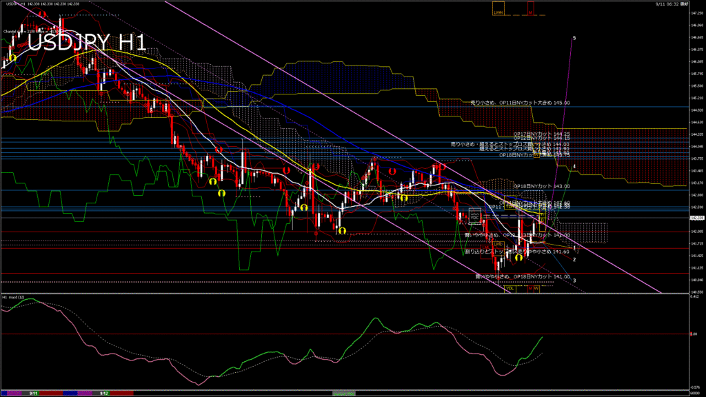Click the 9/11 session marker on the time axis
Image resolution: width=706 pixels, height=397 pixels.
[33, 393]
